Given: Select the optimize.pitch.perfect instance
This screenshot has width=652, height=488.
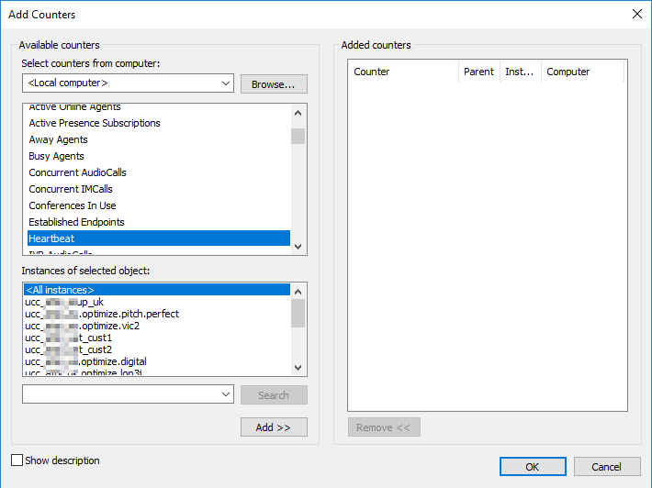Looking at the screenshot, I should [157, 314].
